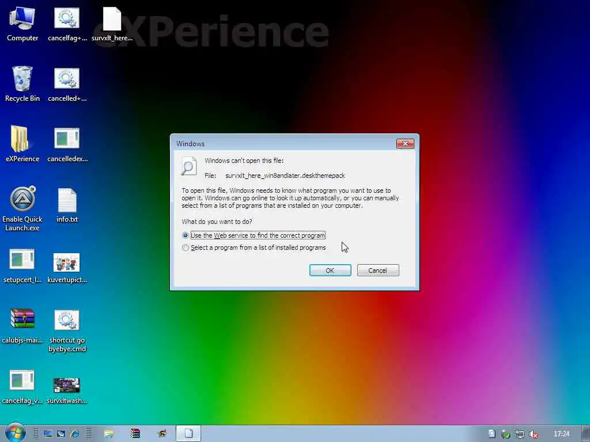The height and width of the screenshot is (442, 590).
Task: Select the eXPerience folder icon
Action: pyautogui.click(x=22, y=143)
